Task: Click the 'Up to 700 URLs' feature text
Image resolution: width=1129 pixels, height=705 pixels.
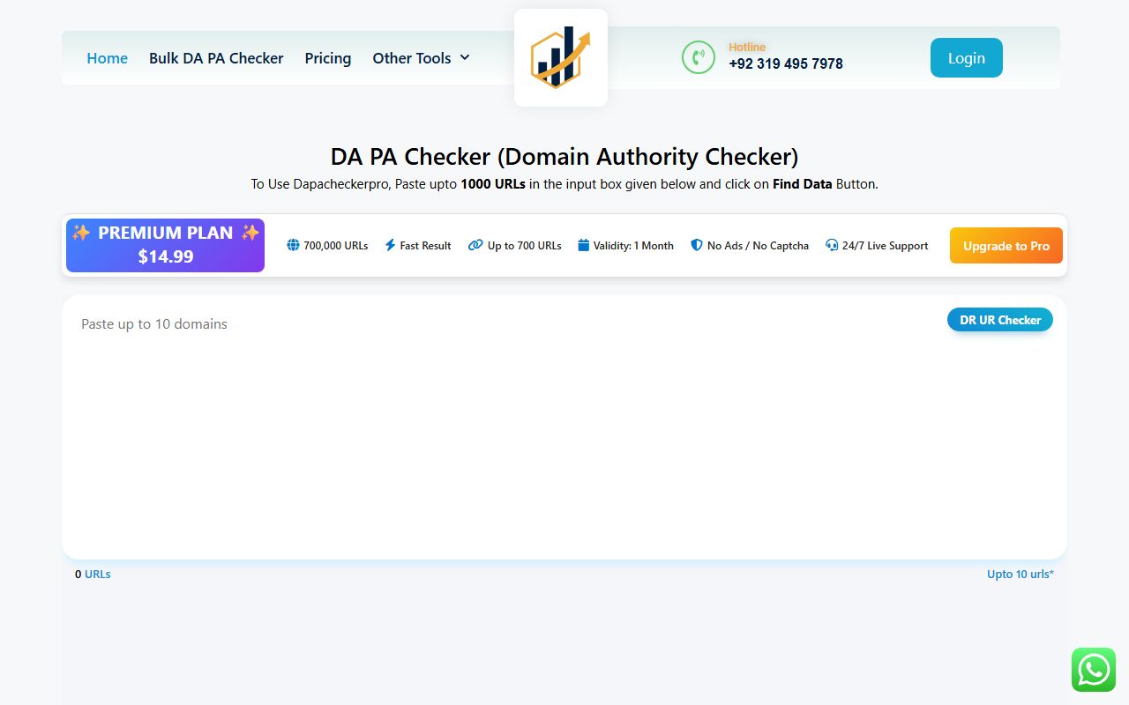Action: [524, 246]
